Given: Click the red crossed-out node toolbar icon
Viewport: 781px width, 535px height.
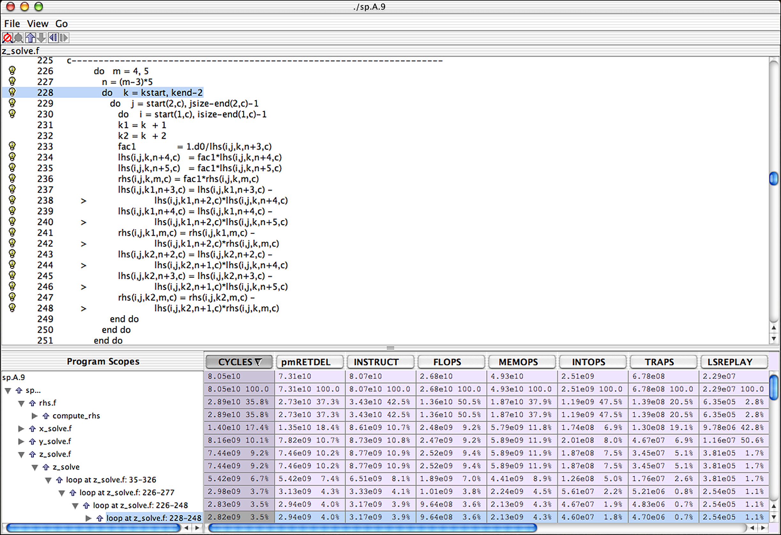Looking at the screenshot, I should (7, 38).
